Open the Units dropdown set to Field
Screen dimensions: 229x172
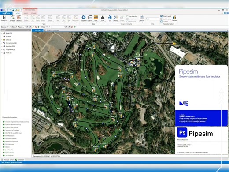pos(152,19)
